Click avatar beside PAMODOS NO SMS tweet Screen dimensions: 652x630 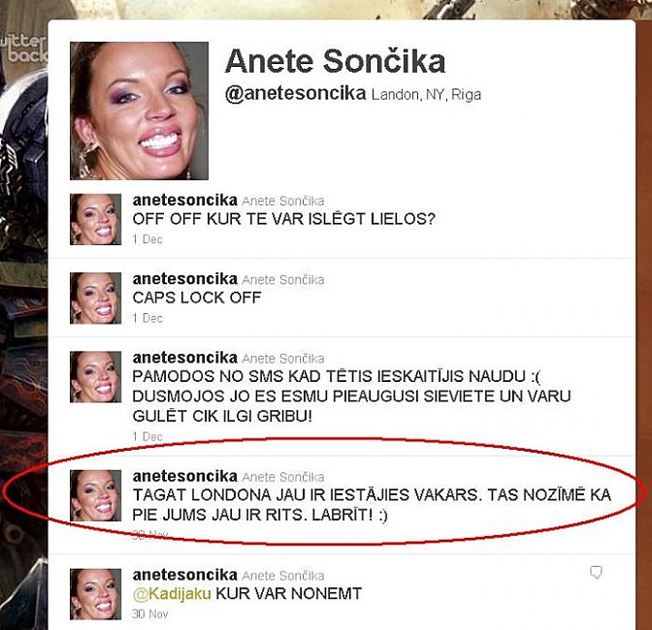pyautogui.click(x=96, y=377)
